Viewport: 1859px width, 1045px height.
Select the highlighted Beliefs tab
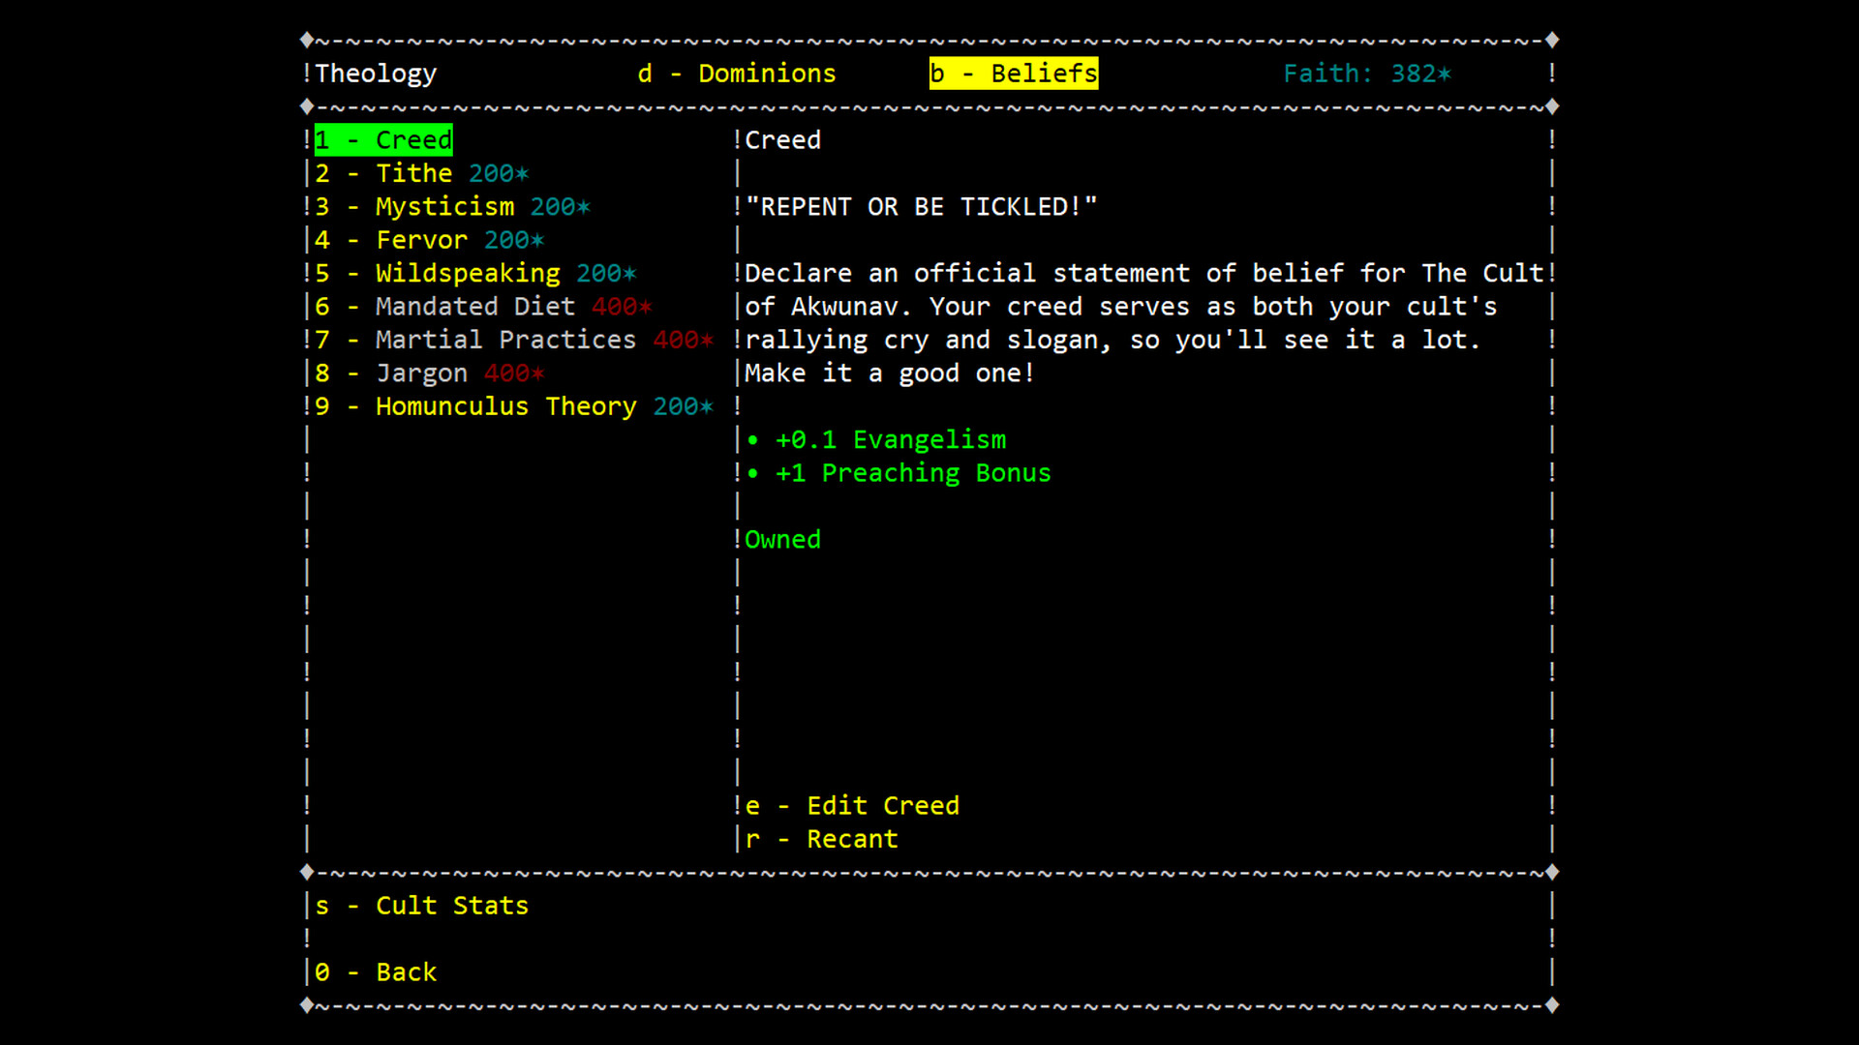point(1014,74)
